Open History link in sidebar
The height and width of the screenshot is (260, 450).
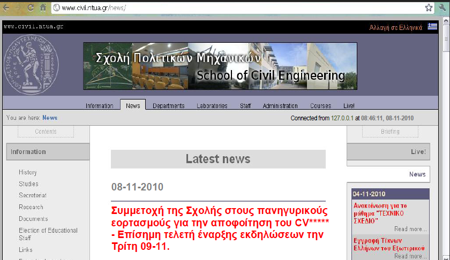tap(28, 172)
